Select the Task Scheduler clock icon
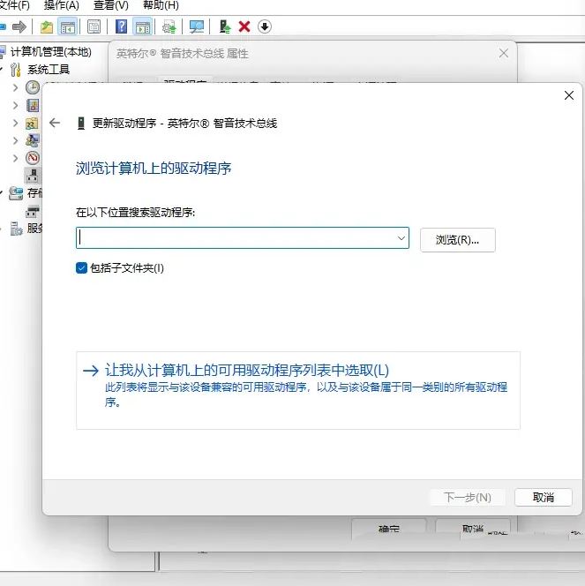585x586 pixels. tap(33, 87)
